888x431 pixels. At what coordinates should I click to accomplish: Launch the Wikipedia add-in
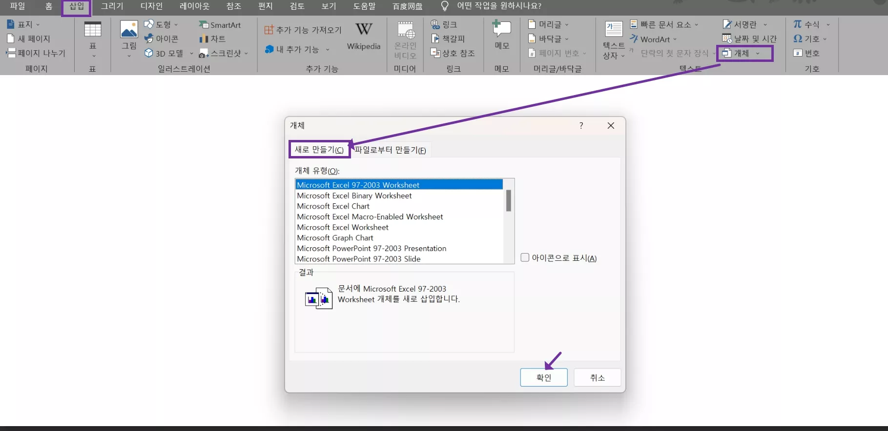point(364,37)
